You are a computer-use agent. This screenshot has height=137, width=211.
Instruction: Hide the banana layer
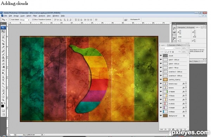click(x=161, y=88)
